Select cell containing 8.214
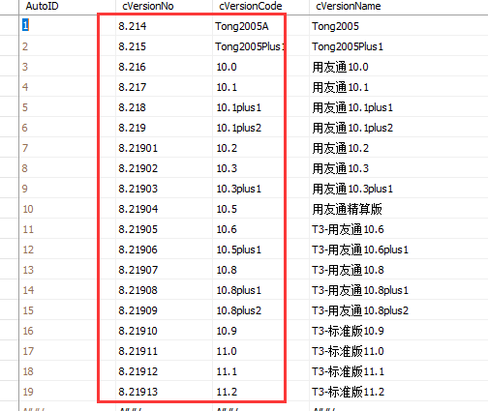The height and width of the screenshot is (411, 488). click(x=164, y=25)
